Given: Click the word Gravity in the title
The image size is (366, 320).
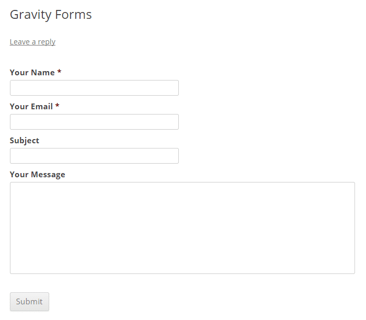Looking at the screenshot, I should click(30, 15).
